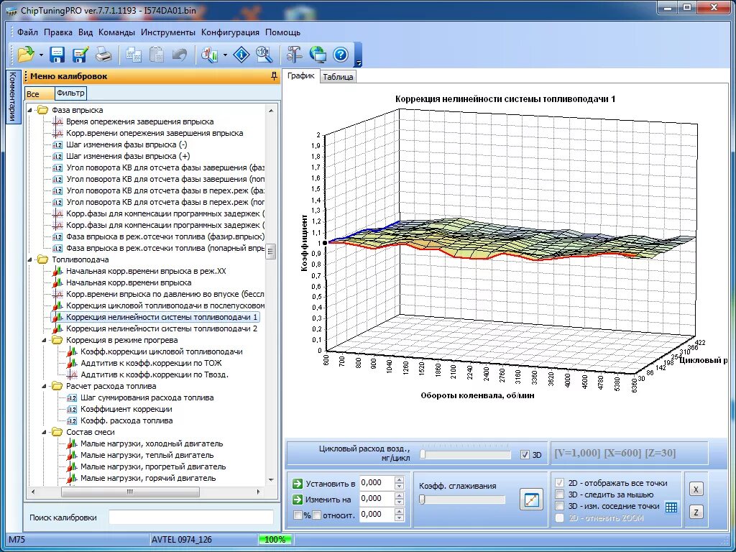This screenshot has width=736, height=552.
Task: Open the Конфигурация menu
Action: [x=230, y=32]
